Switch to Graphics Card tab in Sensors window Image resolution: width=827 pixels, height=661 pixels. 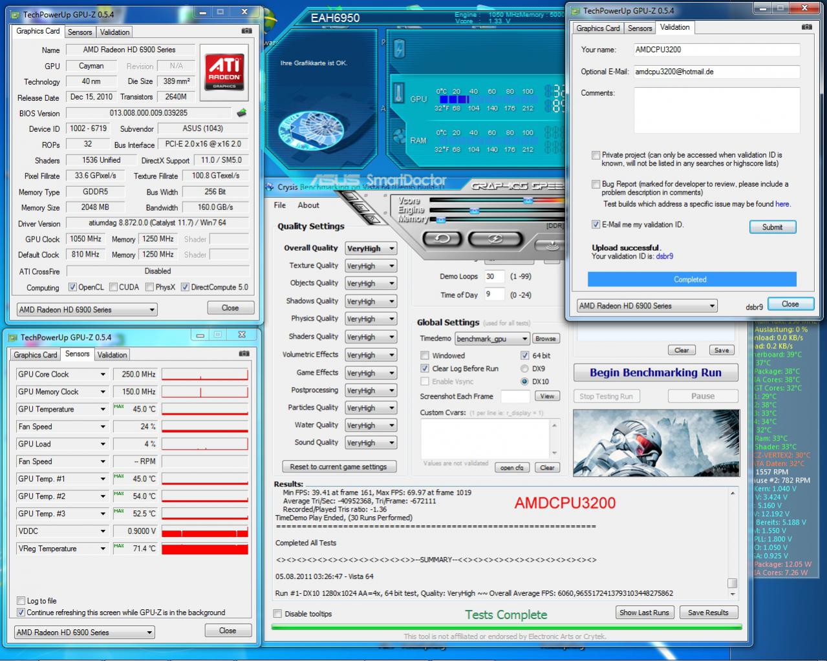coord(36,355)
